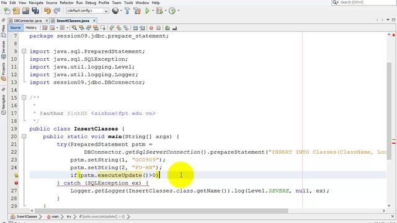Screen dimensions: 397x223
Task: Open the Navigator side panel
Action: (3, 104)
